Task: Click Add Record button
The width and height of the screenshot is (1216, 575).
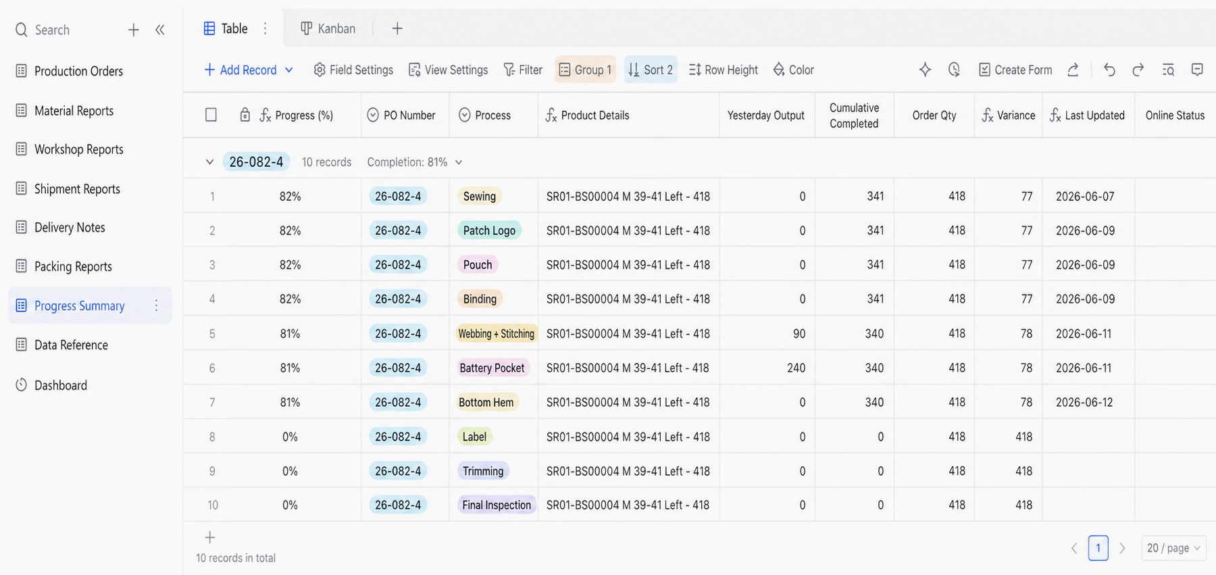Action: click(x=240, y=70)
